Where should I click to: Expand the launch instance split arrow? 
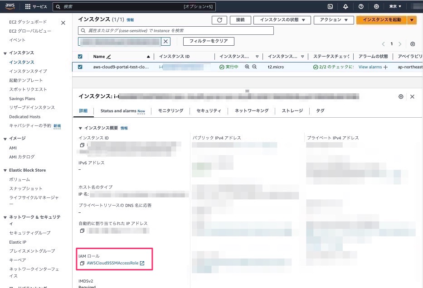(x=412, y=20)
